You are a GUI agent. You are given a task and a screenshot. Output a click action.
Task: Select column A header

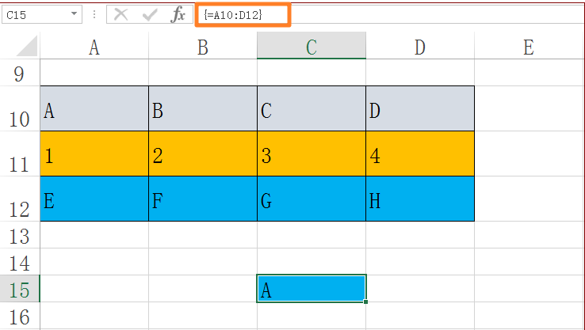tap(94, 46)
